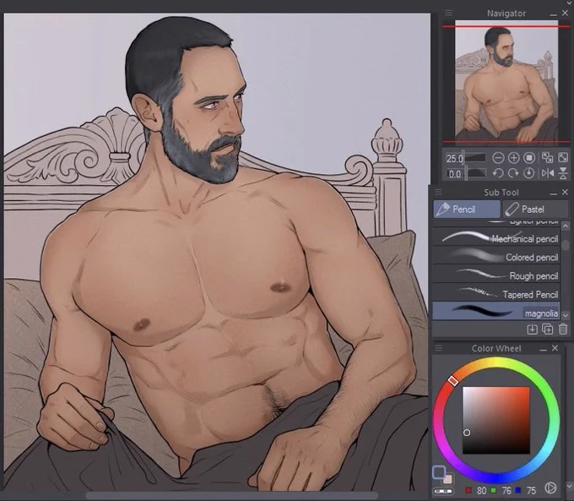This screenshot has height=501, width=574.
Task: Switch to the Pastel sub tool tab
Action: (x=535, y=210)
